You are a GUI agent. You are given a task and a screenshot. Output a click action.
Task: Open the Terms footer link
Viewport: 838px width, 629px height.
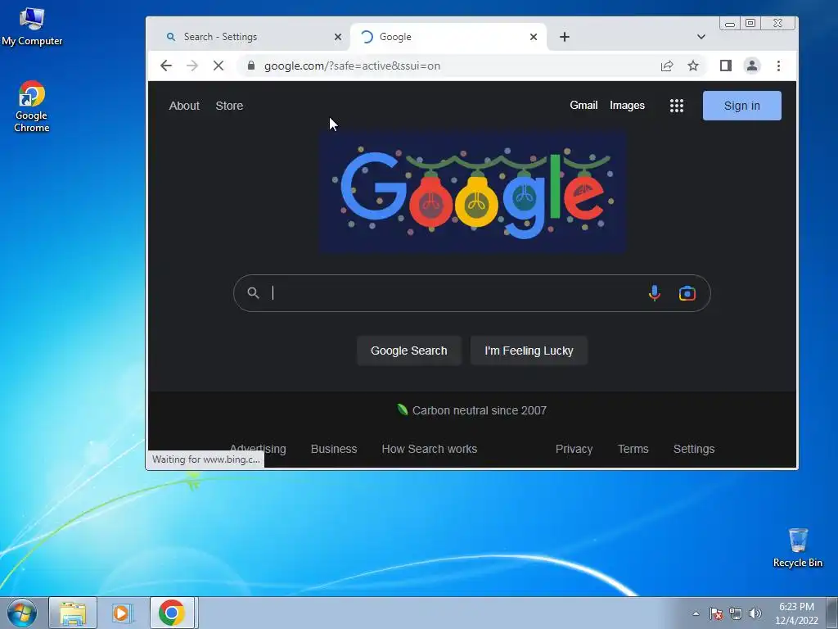pos(633,450)
